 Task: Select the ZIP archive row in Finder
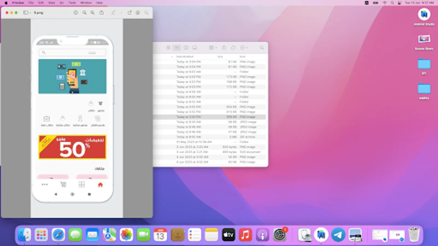209,137
